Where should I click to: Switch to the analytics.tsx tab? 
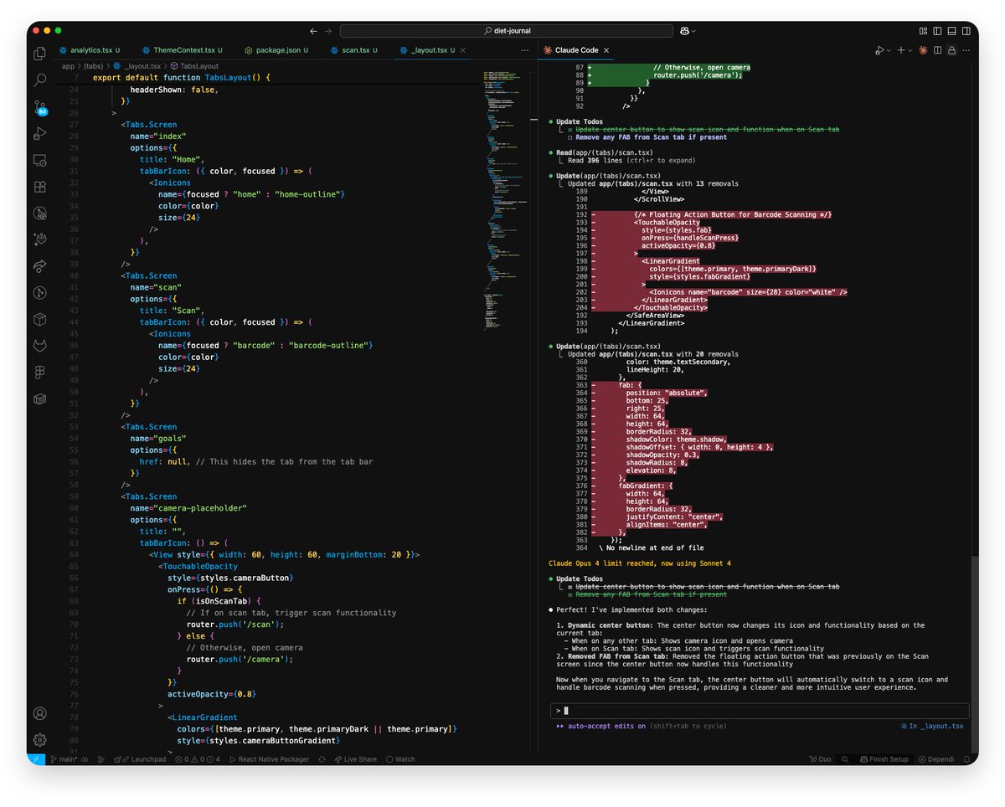tap(90, 50)
